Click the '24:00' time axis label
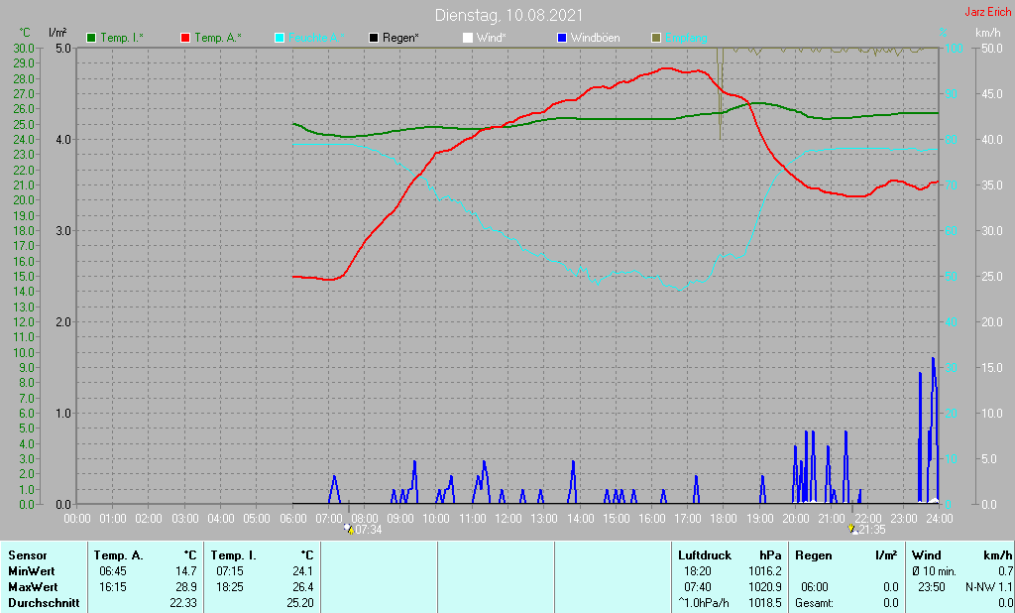Image resolution: width=1015 pixels, height=613 pixels. (x=940, y=519)
